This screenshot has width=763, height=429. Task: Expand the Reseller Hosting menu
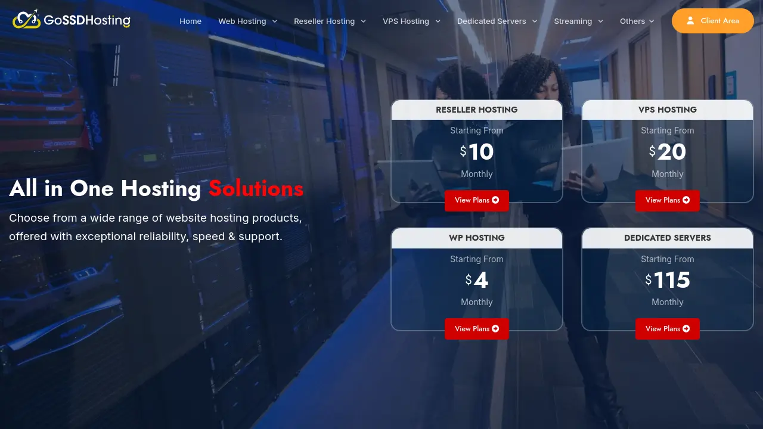[363, 21]
